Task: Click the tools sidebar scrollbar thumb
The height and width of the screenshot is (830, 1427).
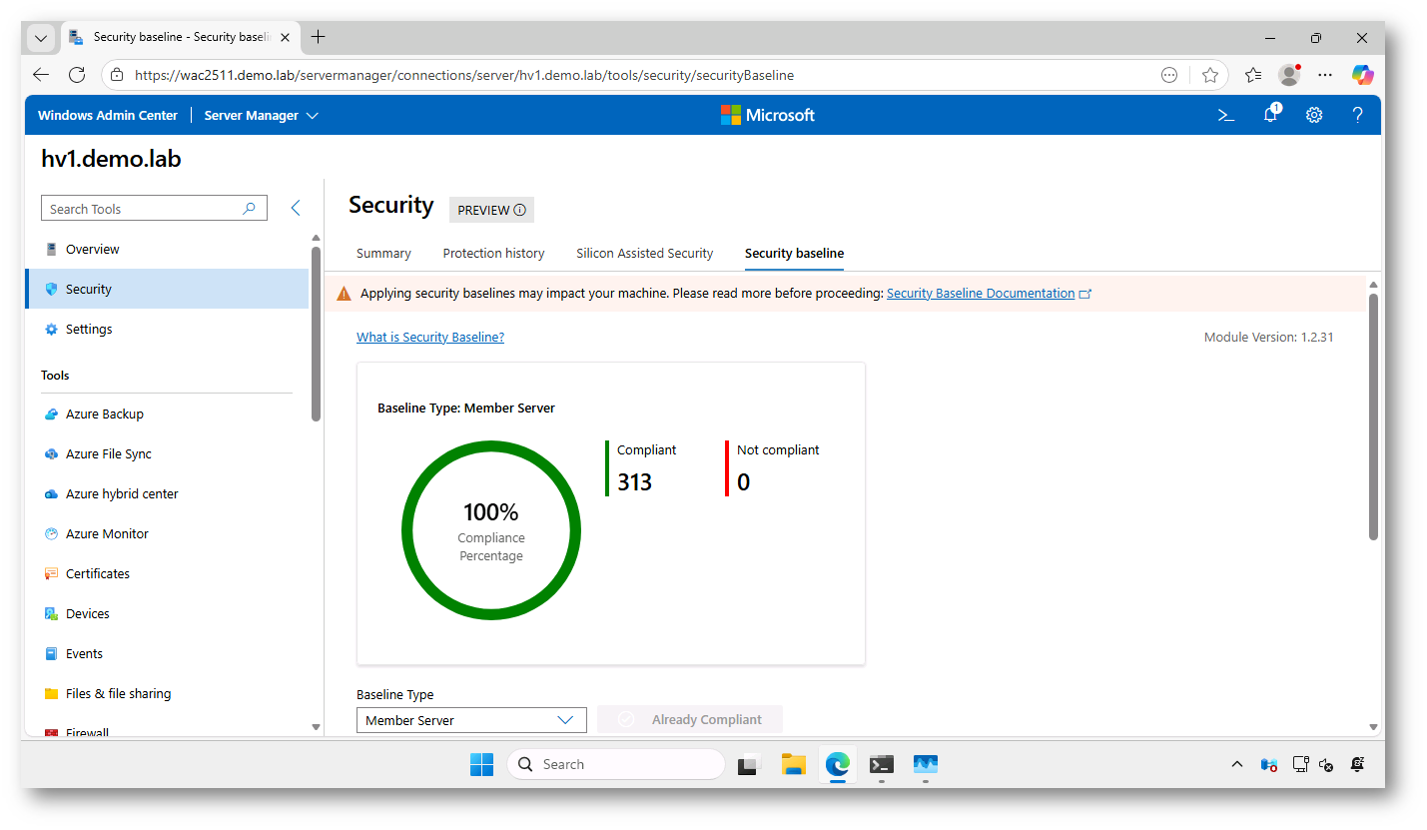Action: click(x=316, y=334)
